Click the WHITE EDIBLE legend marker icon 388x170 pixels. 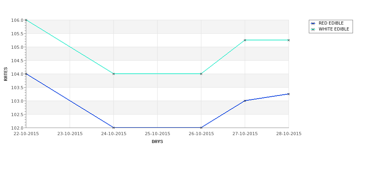[313, 29]
